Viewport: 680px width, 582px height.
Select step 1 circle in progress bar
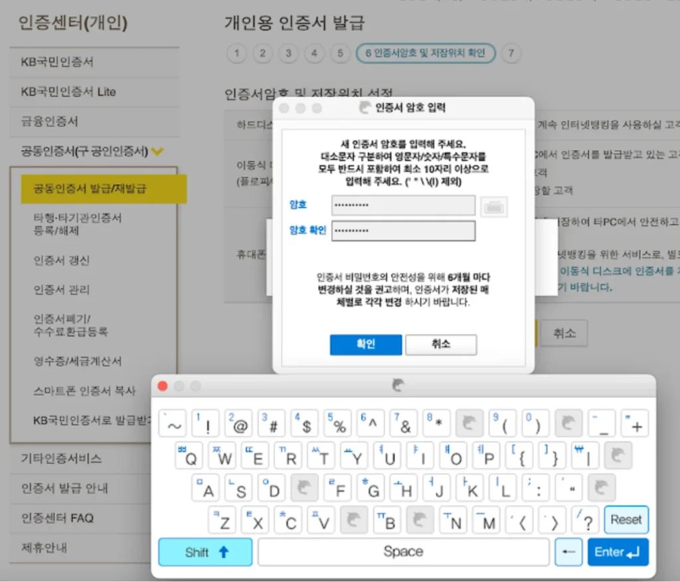point(237,53)
